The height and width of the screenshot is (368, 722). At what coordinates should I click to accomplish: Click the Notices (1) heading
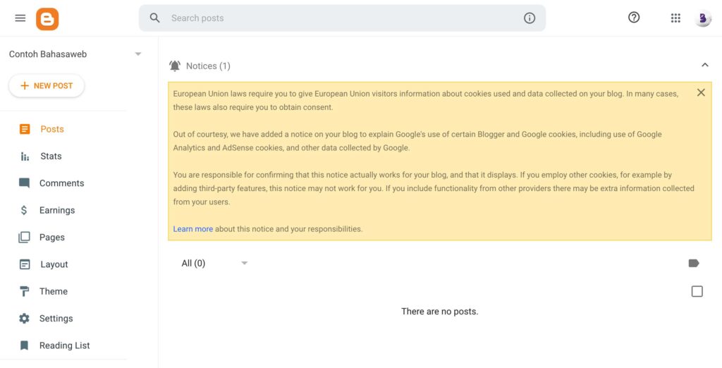pyautogui.click(x=208, y=66)
